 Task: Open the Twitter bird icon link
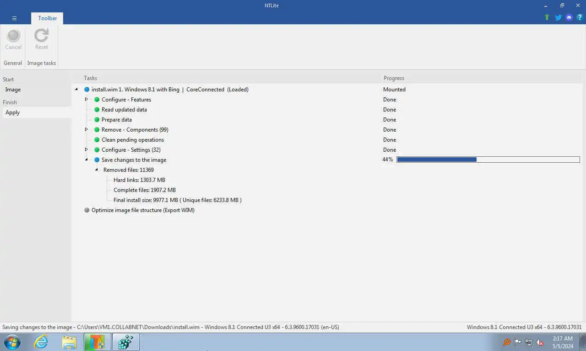tap(558, 17)
